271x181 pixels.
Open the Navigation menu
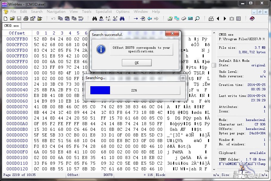click(56, 12)
